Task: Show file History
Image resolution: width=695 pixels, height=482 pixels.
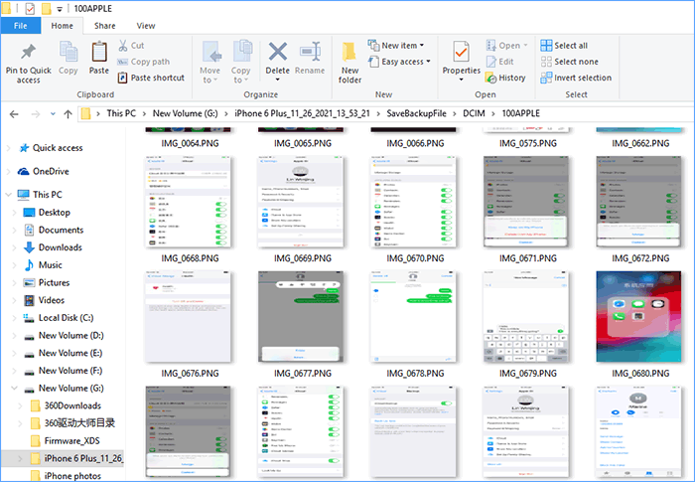Action: click(505, 78)
